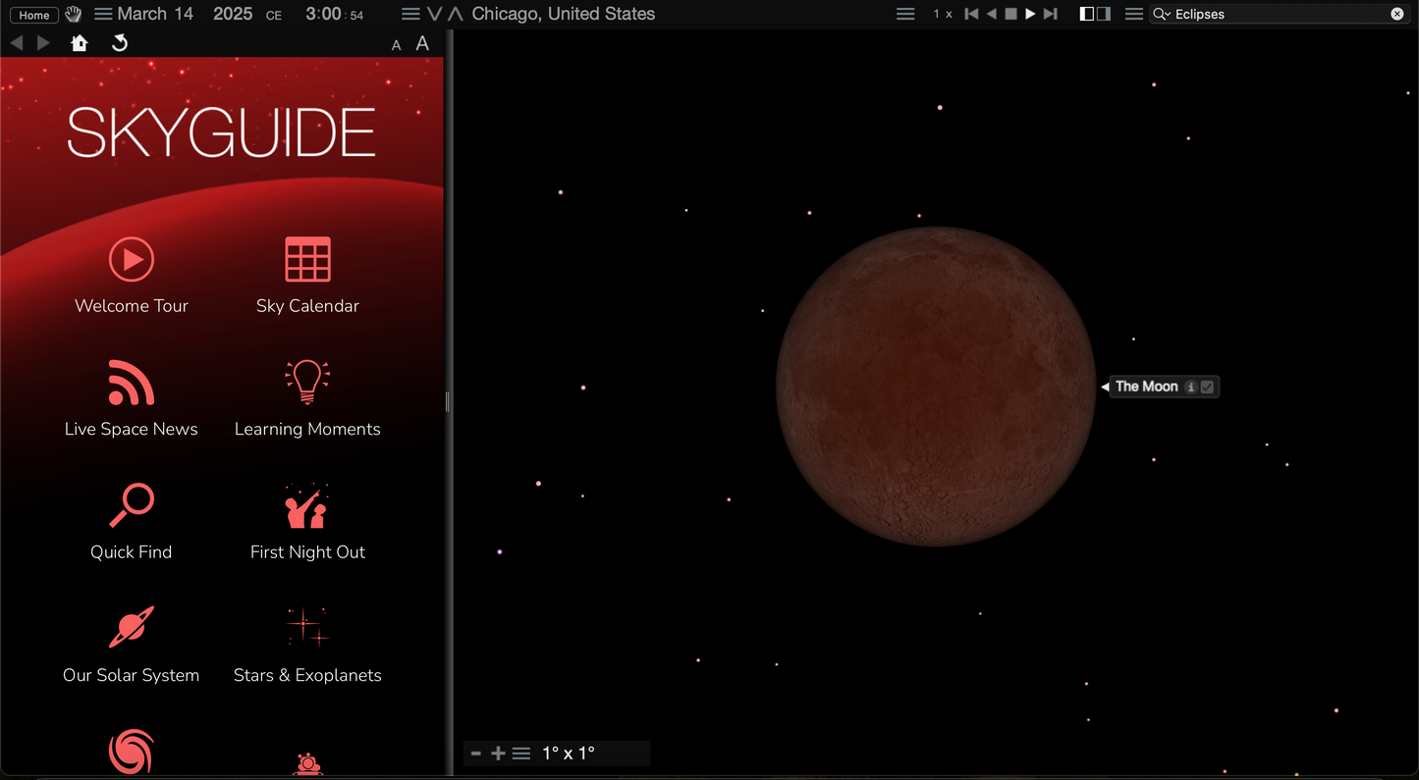Viewport: 1419px width, 780px height.
Task: Clear the Eclipses search field
Action: click(1397, 14)
